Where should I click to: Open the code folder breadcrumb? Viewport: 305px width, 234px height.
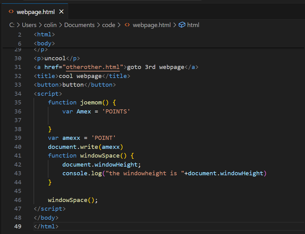[109, 25]
